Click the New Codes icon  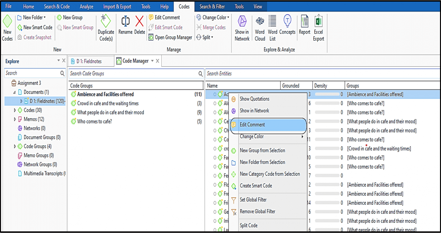[x=7, y=27]
